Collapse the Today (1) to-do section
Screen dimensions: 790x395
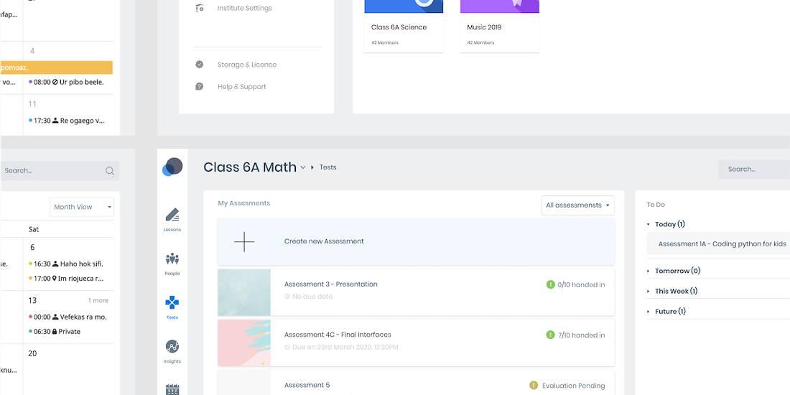649,225
